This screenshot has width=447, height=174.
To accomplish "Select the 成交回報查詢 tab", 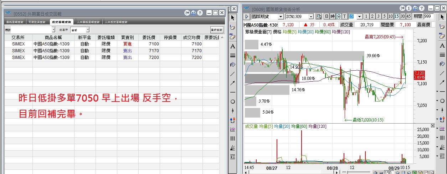I will coord(61,22).
